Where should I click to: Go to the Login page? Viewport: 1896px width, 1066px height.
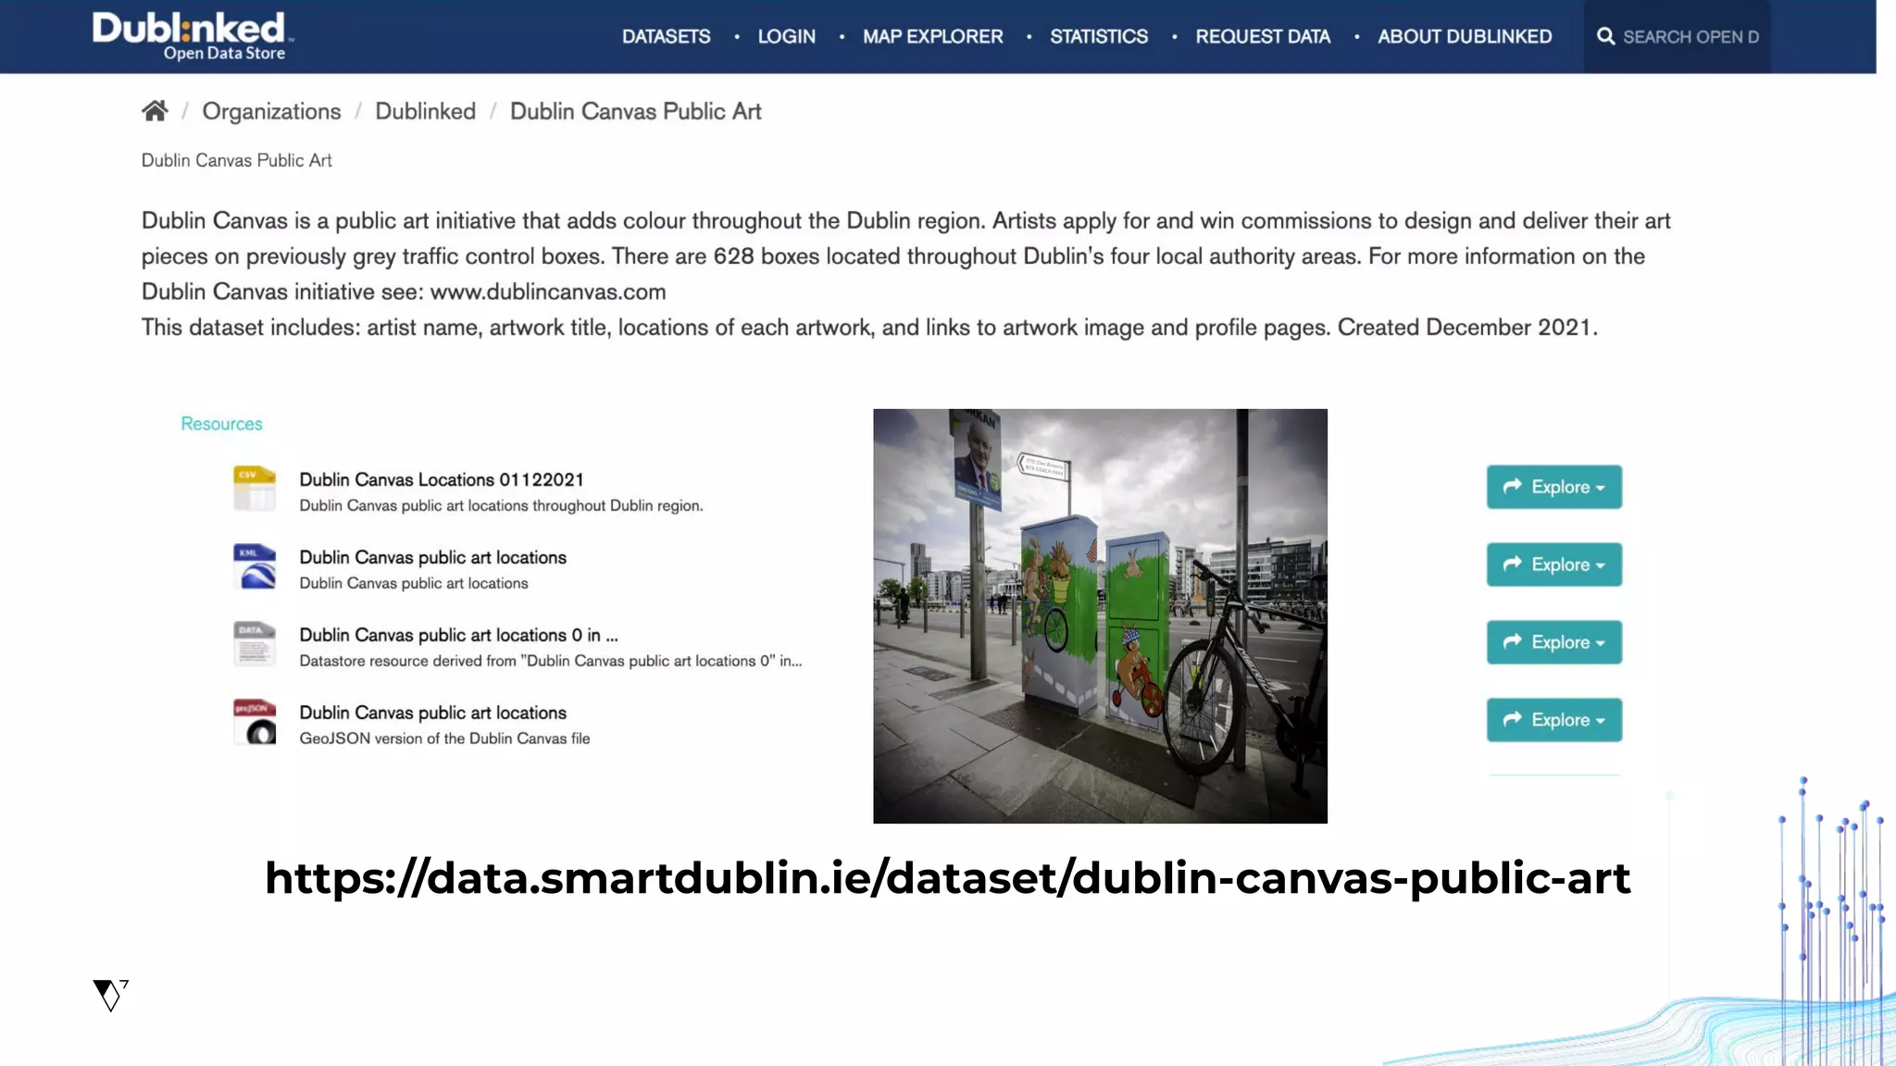click(x=786, y=36)
